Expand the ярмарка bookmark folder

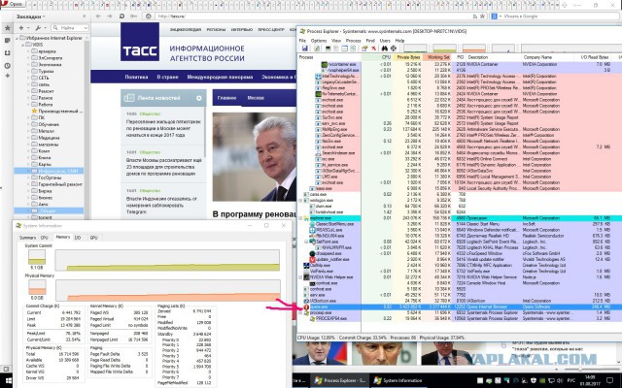29,51
